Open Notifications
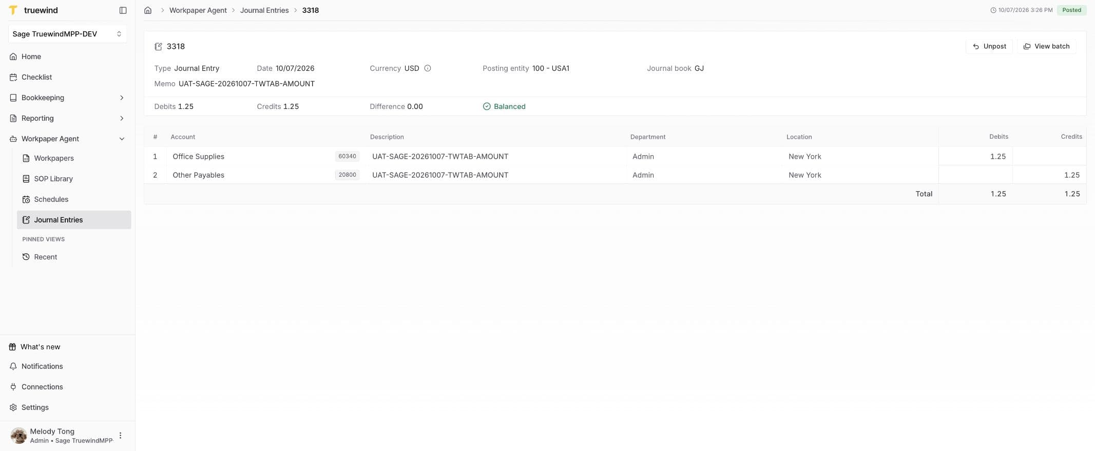This screenshot has height=451, width=1095. click(42, 366)
